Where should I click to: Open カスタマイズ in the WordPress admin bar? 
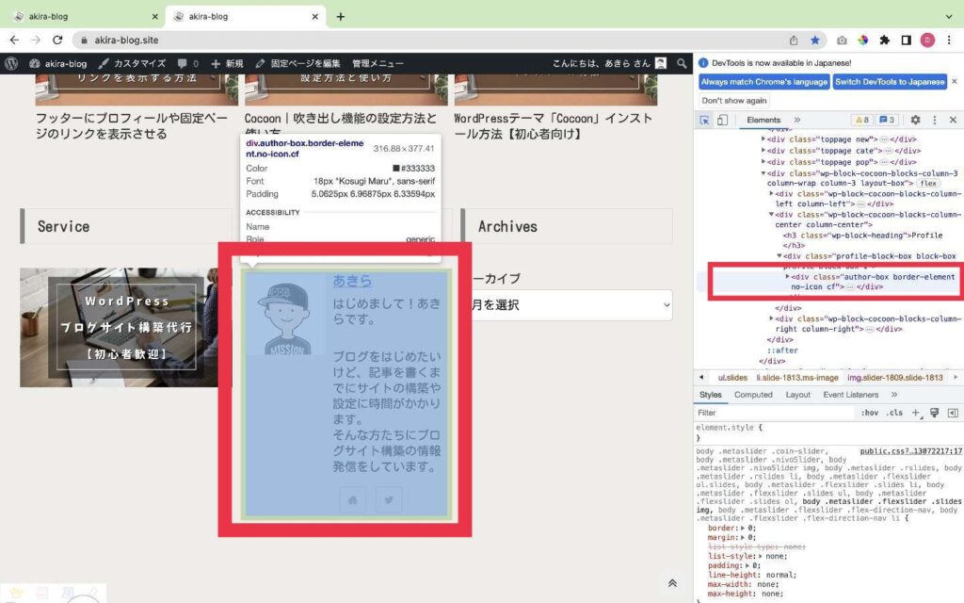(x=132, y=63)
